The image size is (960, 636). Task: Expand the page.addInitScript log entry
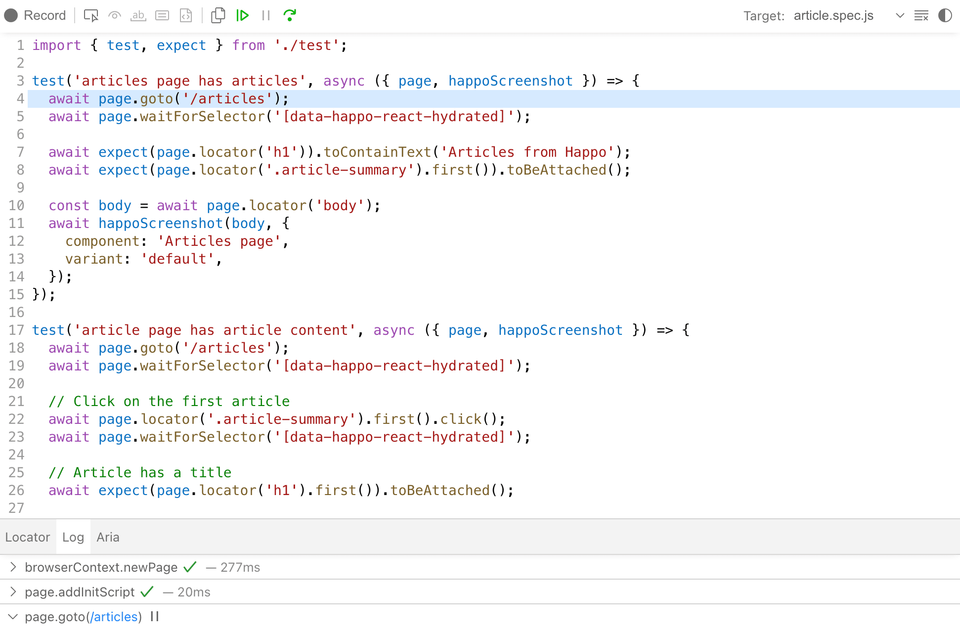click(x=13, y=592)
